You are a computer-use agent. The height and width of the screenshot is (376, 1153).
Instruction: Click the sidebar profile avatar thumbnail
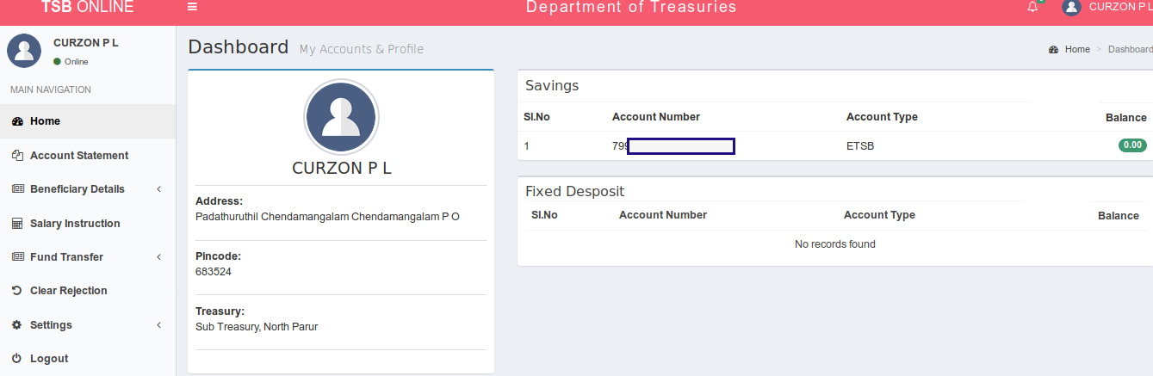click(x=24, y=51)
